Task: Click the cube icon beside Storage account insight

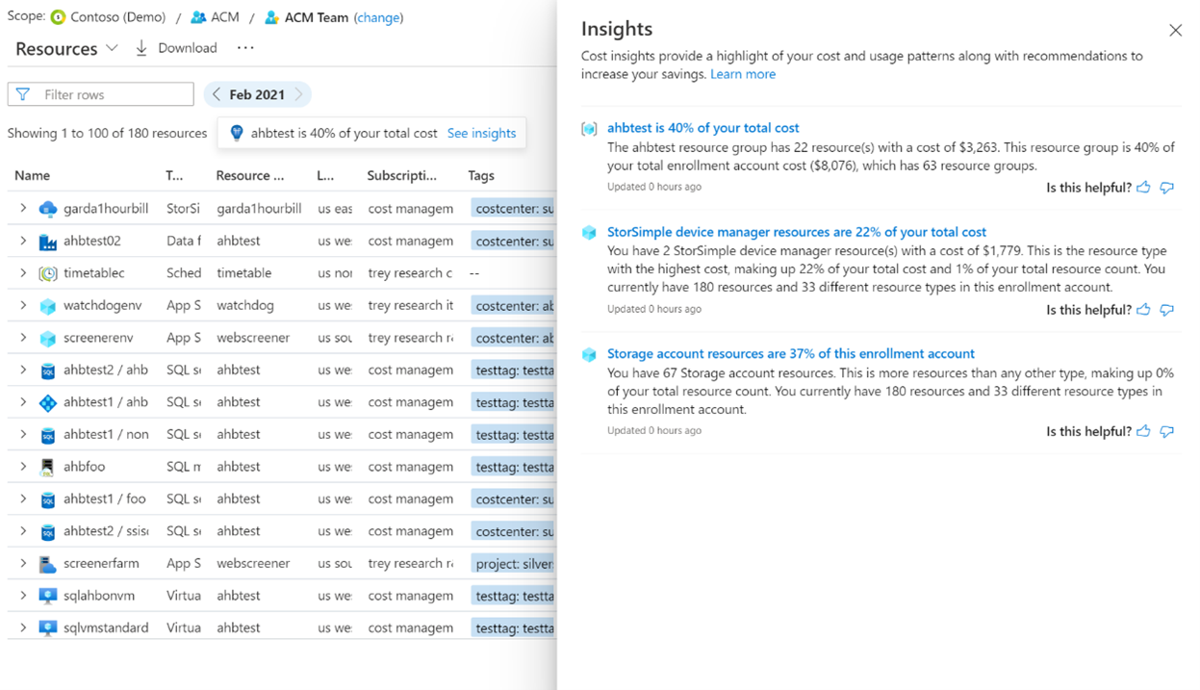Action: click(x=589, y=355)
